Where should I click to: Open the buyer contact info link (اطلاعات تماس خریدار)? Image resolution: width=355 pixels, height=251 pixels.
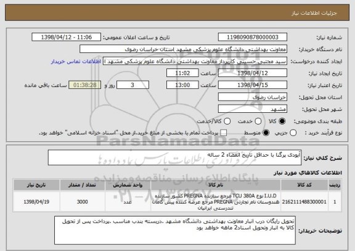(76, 62)
